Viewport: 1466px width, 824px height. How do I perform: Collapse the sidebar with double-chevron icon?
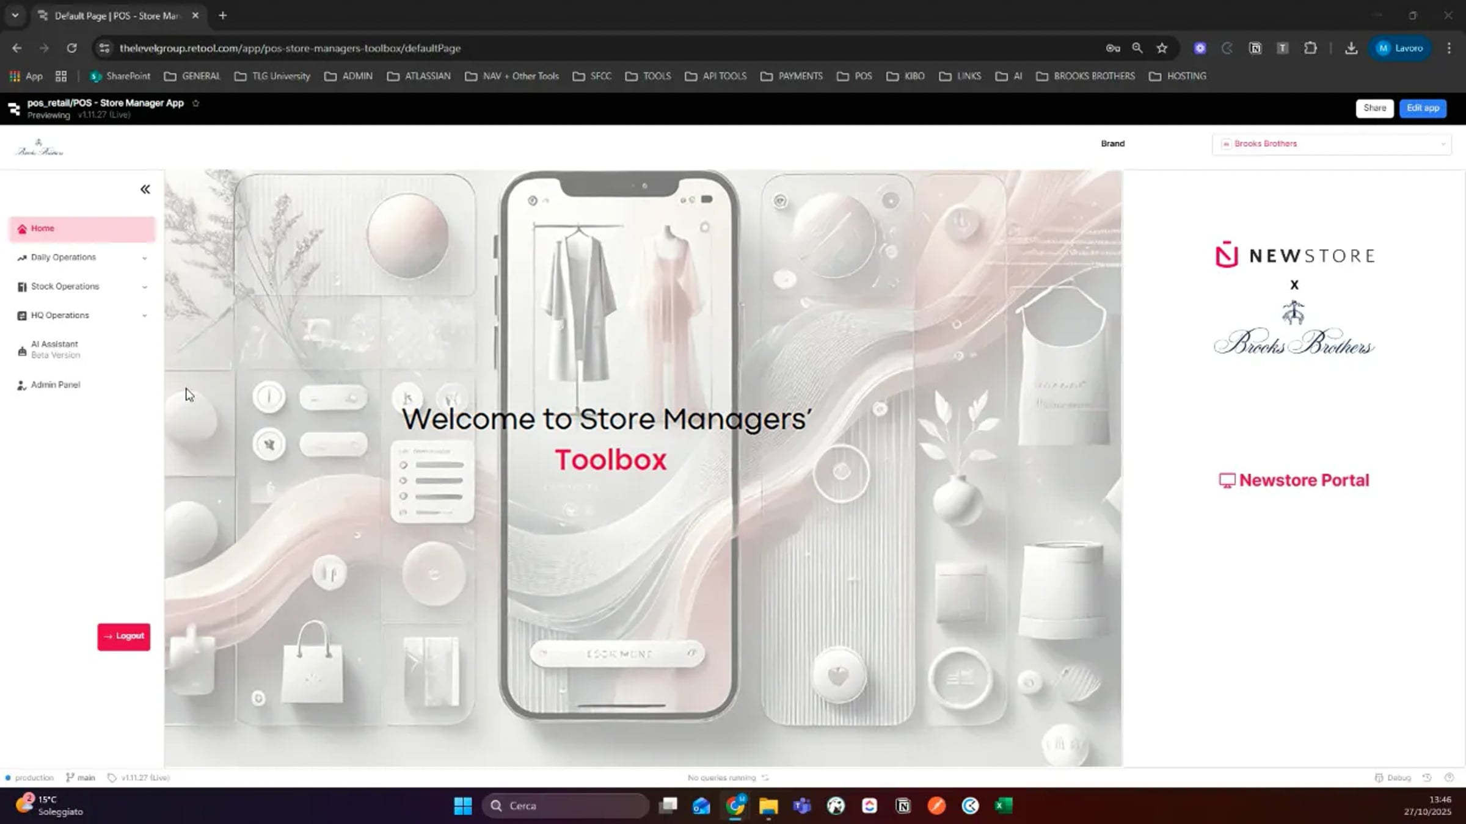pos(145,189)
